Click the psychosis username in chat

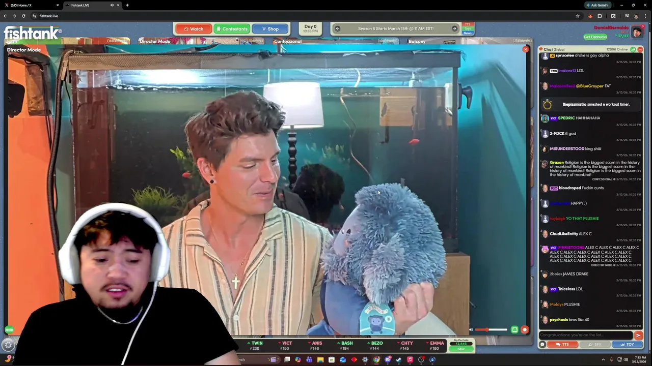click(559, 320)
